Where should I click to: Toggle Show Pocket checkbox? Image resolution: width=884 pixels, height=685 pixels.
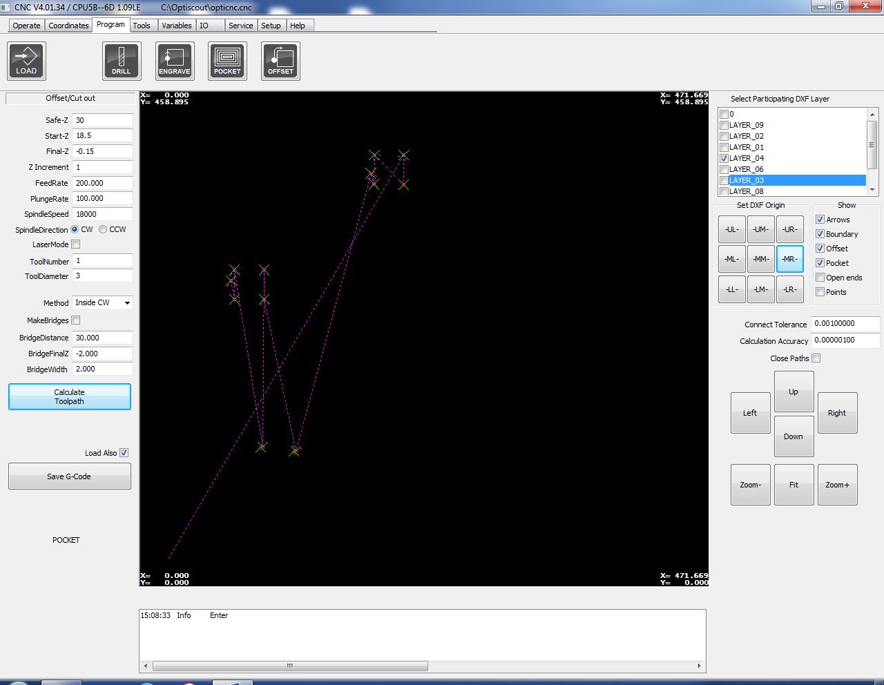coord(820,263)
